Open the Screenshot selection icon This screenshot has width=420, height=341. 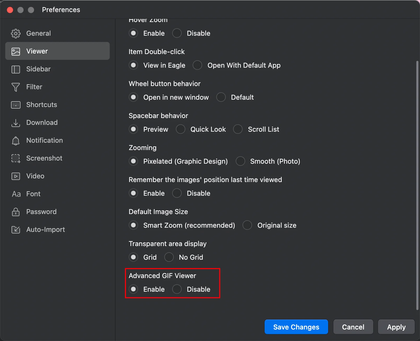click(x=16, y=158)
